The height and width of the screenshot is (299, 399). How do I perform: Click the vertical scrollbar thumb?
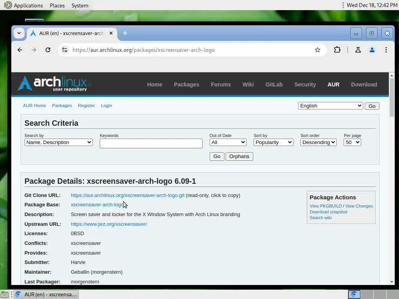click(x=392, y=98)
